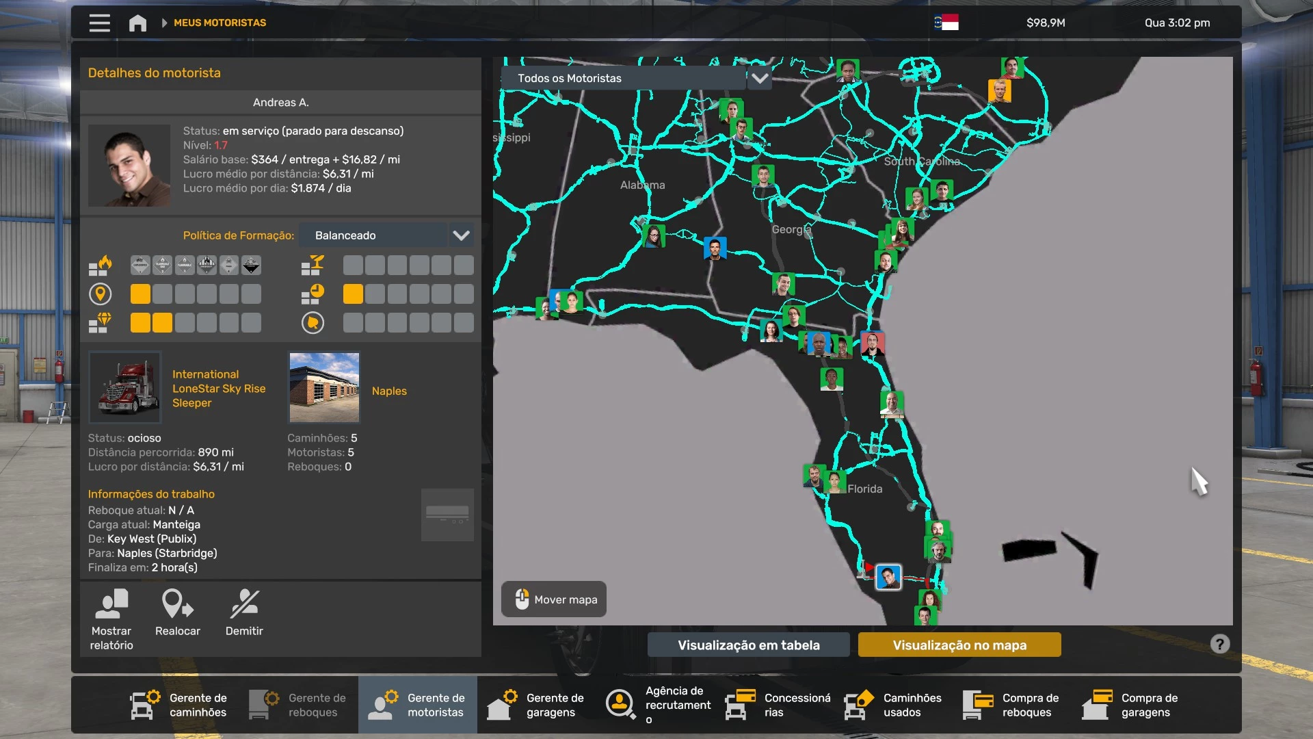Click the company flag logo icon

(946, 23)
